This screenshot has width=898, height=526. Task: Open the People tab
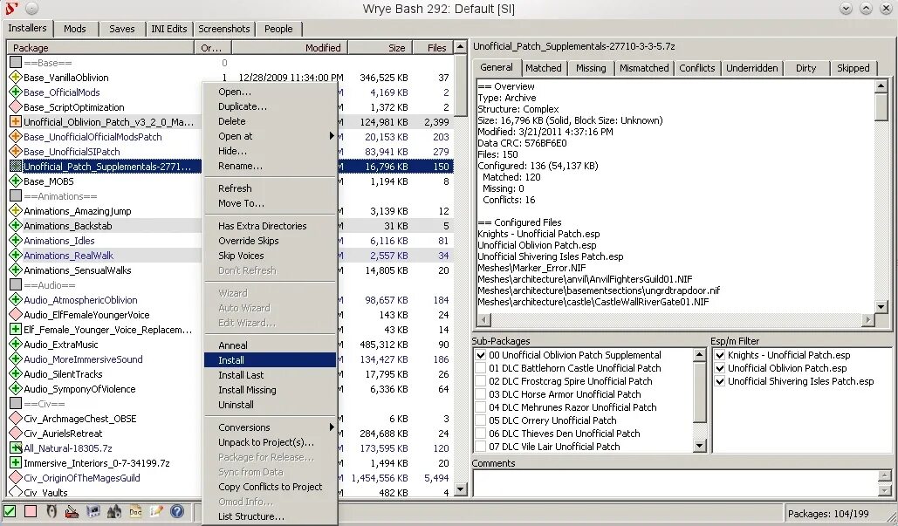[x=278, y=29]
